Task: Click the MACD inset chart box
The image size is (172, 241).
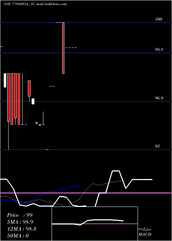Action: tap(95, 224)
